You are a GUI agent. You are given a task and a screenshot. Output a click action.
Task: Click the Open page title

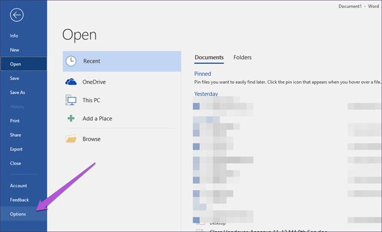tap(79, 35)
